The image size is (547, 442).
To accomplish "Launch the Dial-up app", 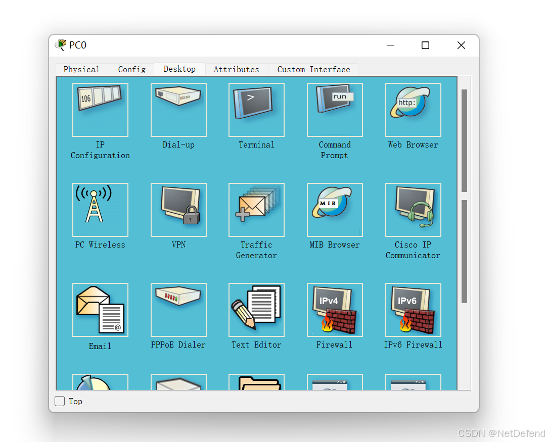I will [178, 110].
